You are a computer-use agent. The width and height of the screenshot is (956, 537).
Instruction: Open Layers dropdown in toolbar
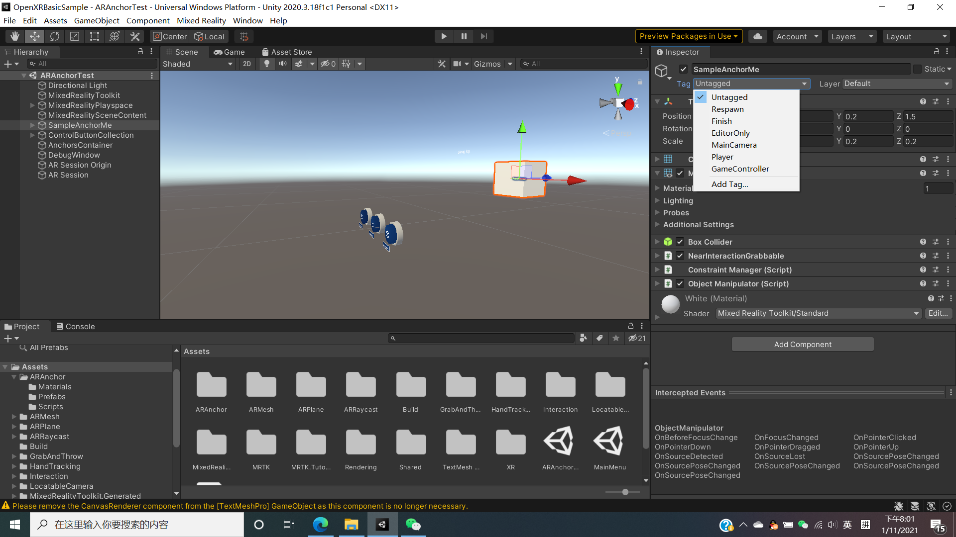[x=852, y=36]
